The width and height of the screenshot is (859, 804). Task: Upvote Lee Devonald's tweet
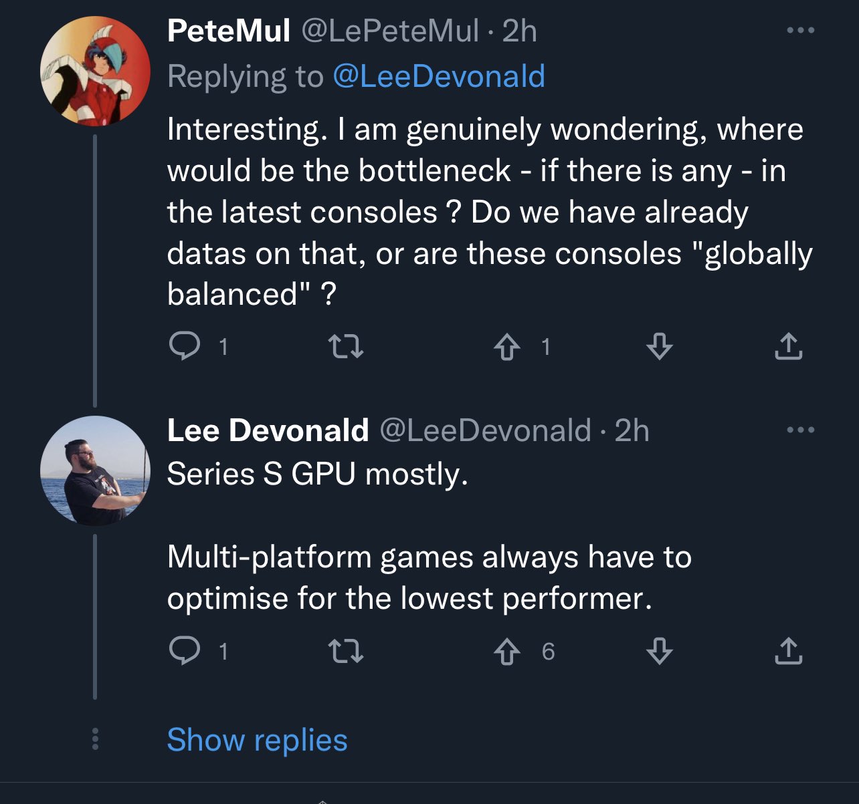(507, 651)
